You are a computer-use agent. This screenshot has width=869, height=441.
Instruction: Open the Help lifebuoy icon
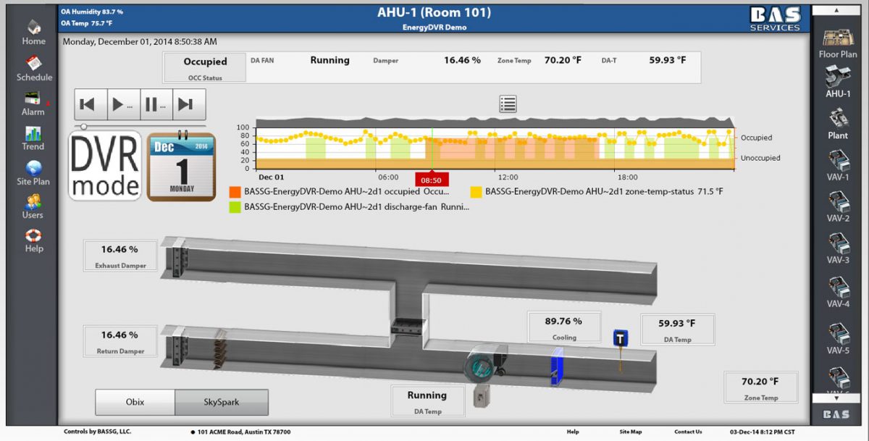click(x=33, y=236)
